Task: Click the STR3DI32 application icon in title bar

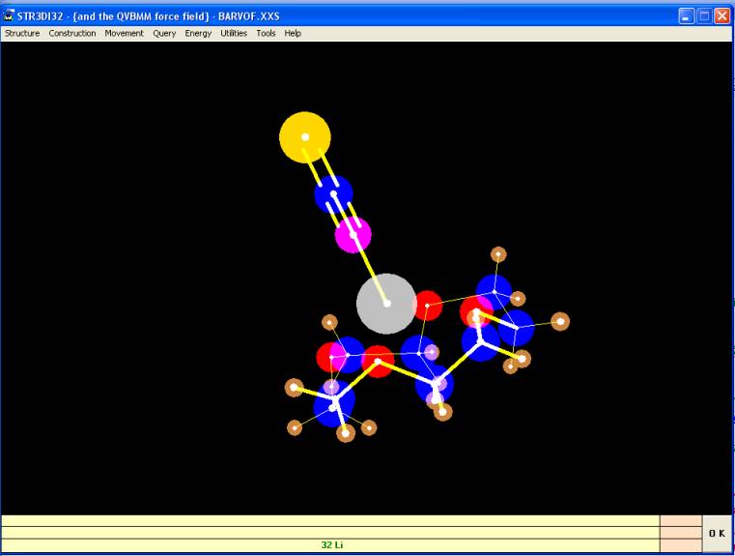Action: click(x=10, y=15)
